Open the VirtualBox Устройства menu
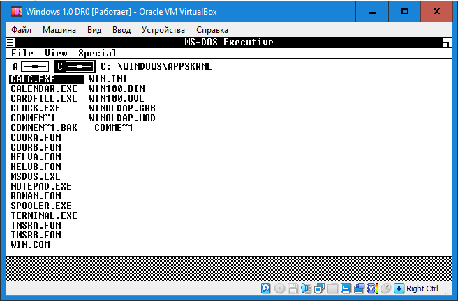The height and width of the screenshot is (301, 458). tap(163, 30)
